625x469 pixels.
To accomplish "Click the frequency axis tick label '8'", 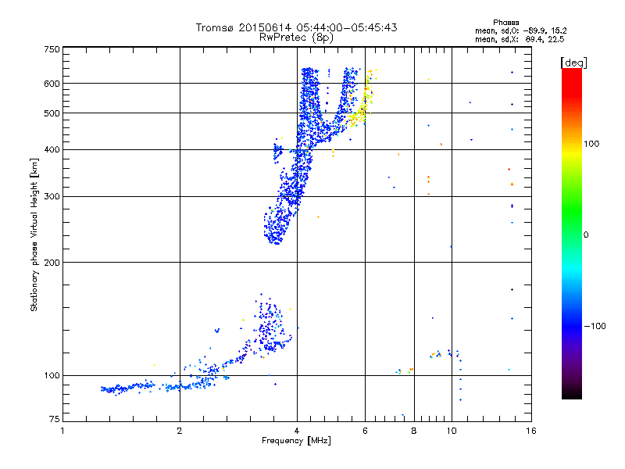I will click(x=414, y=431).
